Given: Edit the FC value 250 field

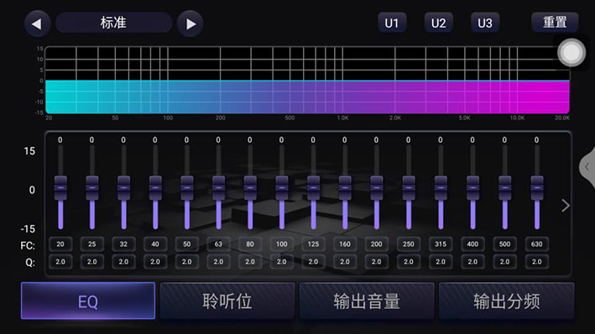Looking at the screenshot, I should pyautogui.click(x=409, y=244).
